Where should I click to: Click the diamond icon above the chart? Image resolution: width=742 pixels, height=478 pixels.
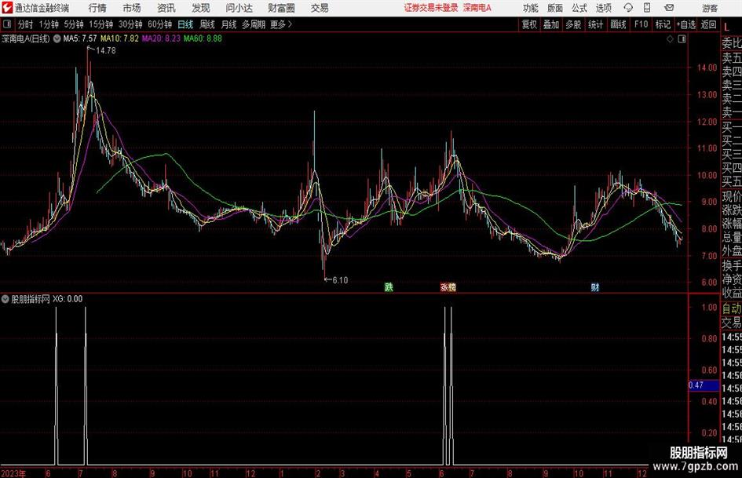[x=670, y=39]
